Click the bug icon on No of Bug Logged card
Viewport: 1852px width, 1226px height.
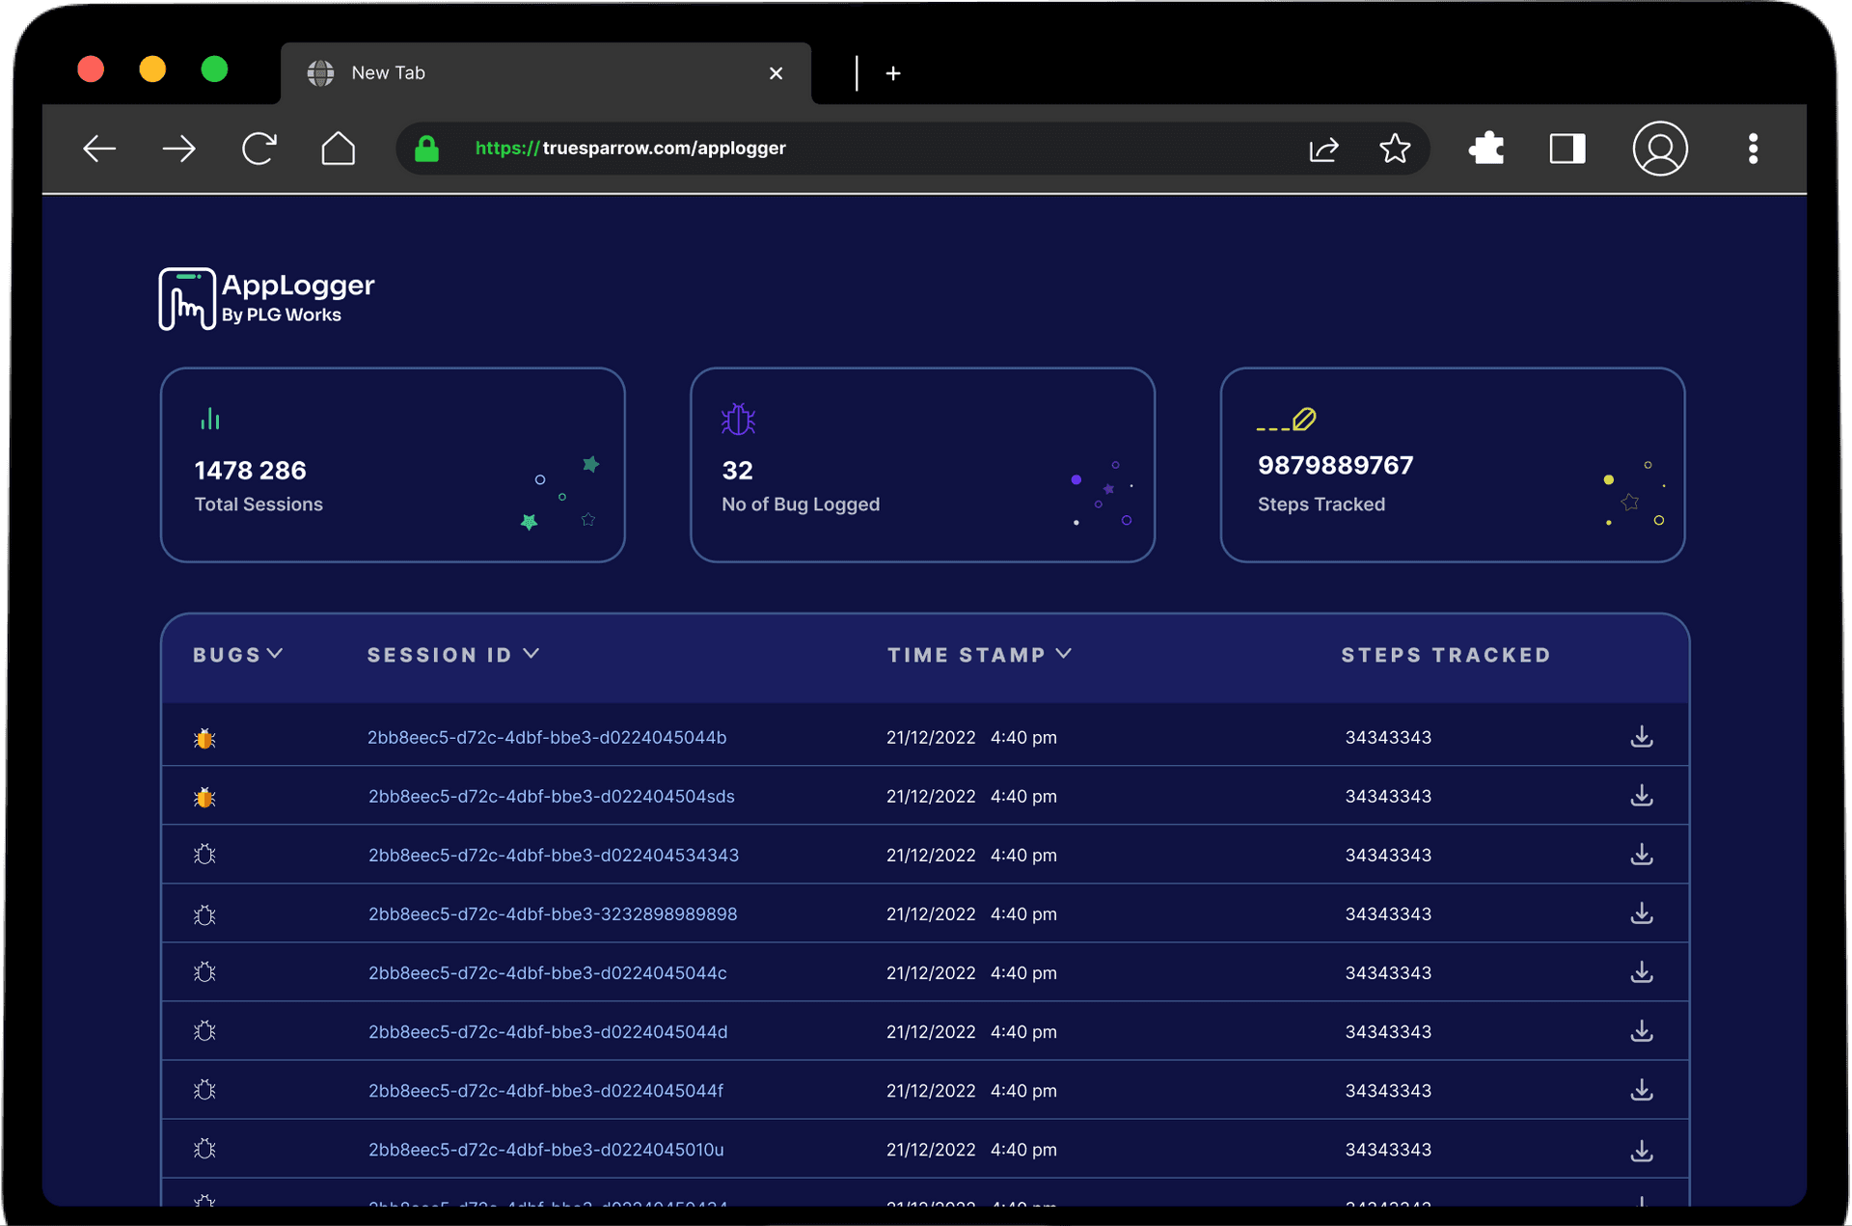pyautogui.click(x=738, y=419)
